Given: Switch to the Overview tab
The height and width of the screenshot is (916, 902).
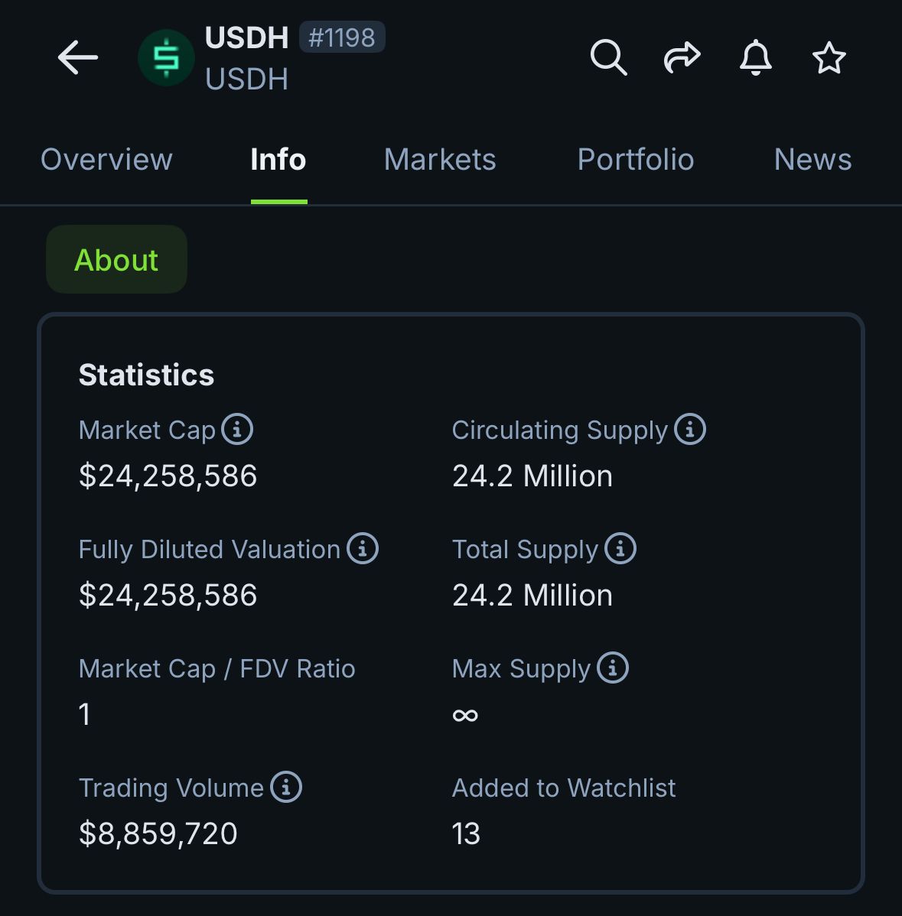Looking at the screenshot, I should pos(106,160).
